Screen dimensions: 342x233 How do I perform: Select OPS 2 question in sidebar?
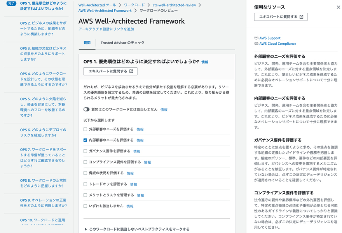(43, 28)
